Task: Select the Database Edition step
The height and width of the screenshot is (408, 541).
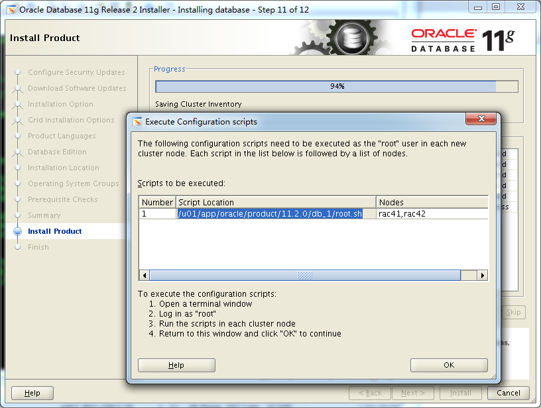Action: tap(57, 152)
